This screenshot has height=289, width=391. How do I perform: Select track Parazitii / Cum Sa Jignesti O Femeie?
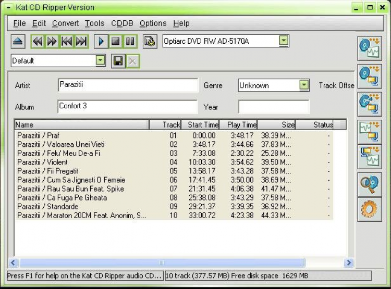point(174,180)
